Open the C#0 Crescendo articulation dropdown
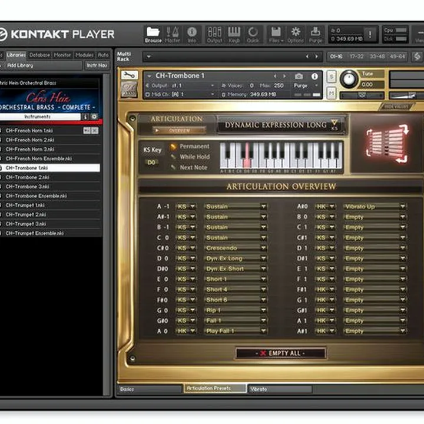This screenshot has height=424, width=424. 235,249
